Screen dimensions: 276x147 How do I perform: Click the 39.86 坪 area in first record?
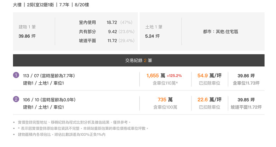click(246, 76)
